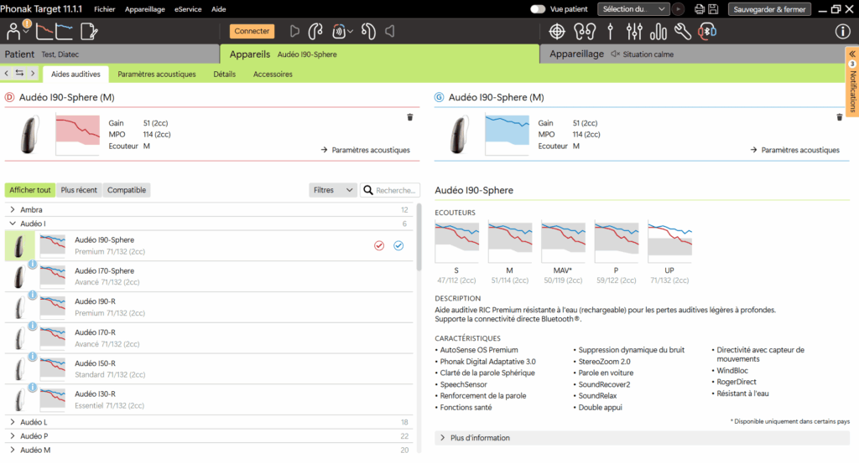Select red right-ear checkmark for Audéo I90-Sphere
859x463 pixels.
[379, 245]
